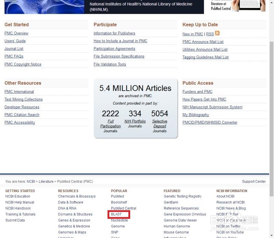Open PubMed in the Popular list
Viewport: 274px width, 238px height.
117,197
